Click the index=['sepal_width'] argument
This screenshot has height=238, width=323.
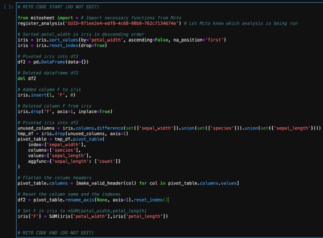(x=57, y=144)
